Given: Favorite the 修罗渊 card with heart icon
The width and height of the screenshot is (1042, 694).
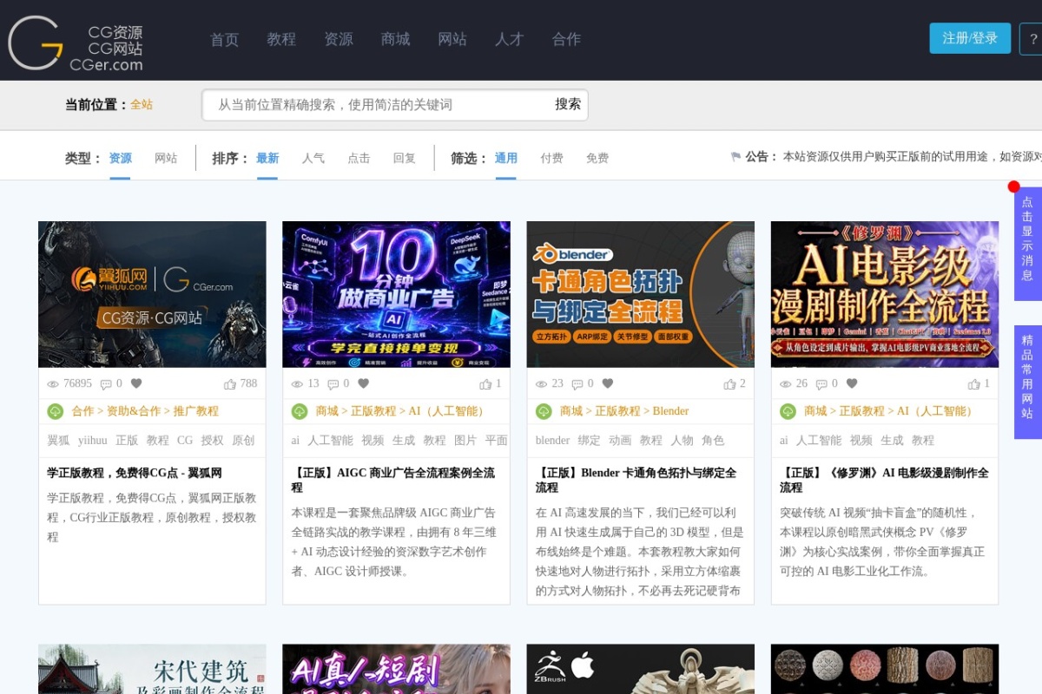Looking at the screenshot, I should [x=852, y=383].
